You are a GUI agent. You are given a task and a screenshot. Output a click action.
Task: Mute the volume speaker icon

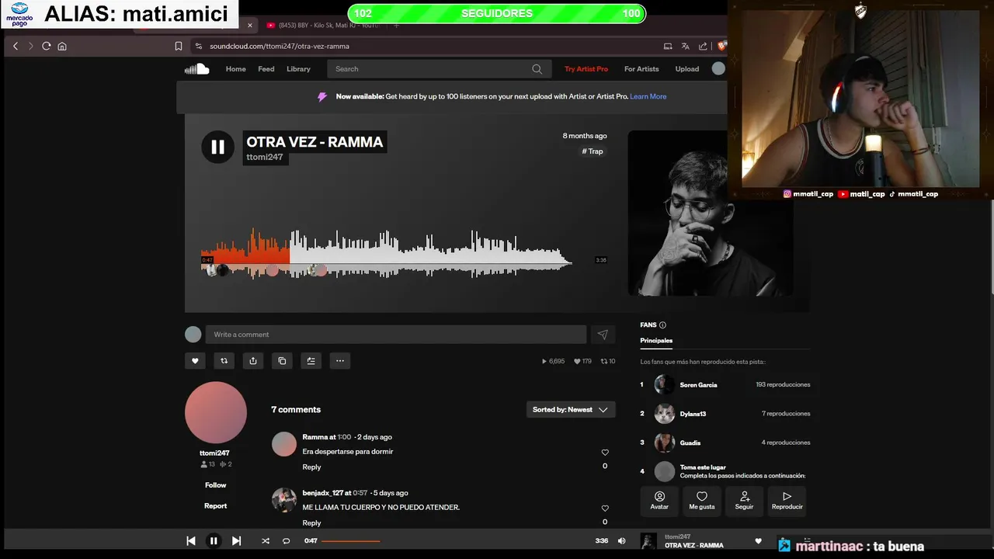point(621,541)
